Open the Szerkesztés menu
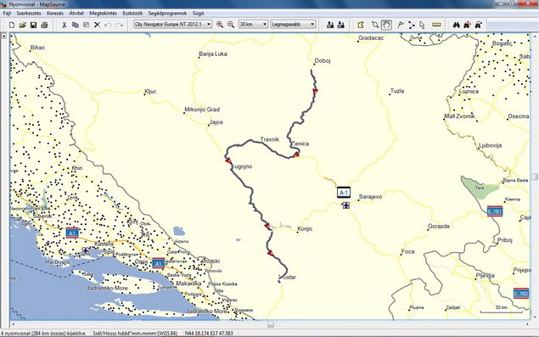539x337 pixels. 29,14
